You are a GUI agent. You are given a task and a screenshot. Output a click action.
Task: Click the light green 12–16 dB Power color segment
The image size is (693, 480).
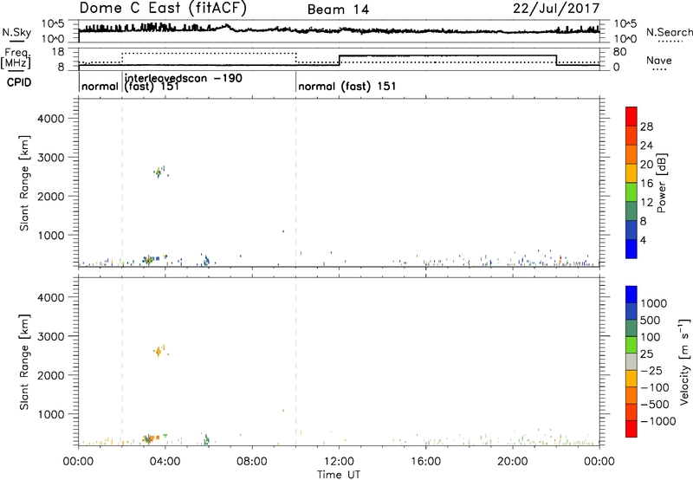point(631,191)
